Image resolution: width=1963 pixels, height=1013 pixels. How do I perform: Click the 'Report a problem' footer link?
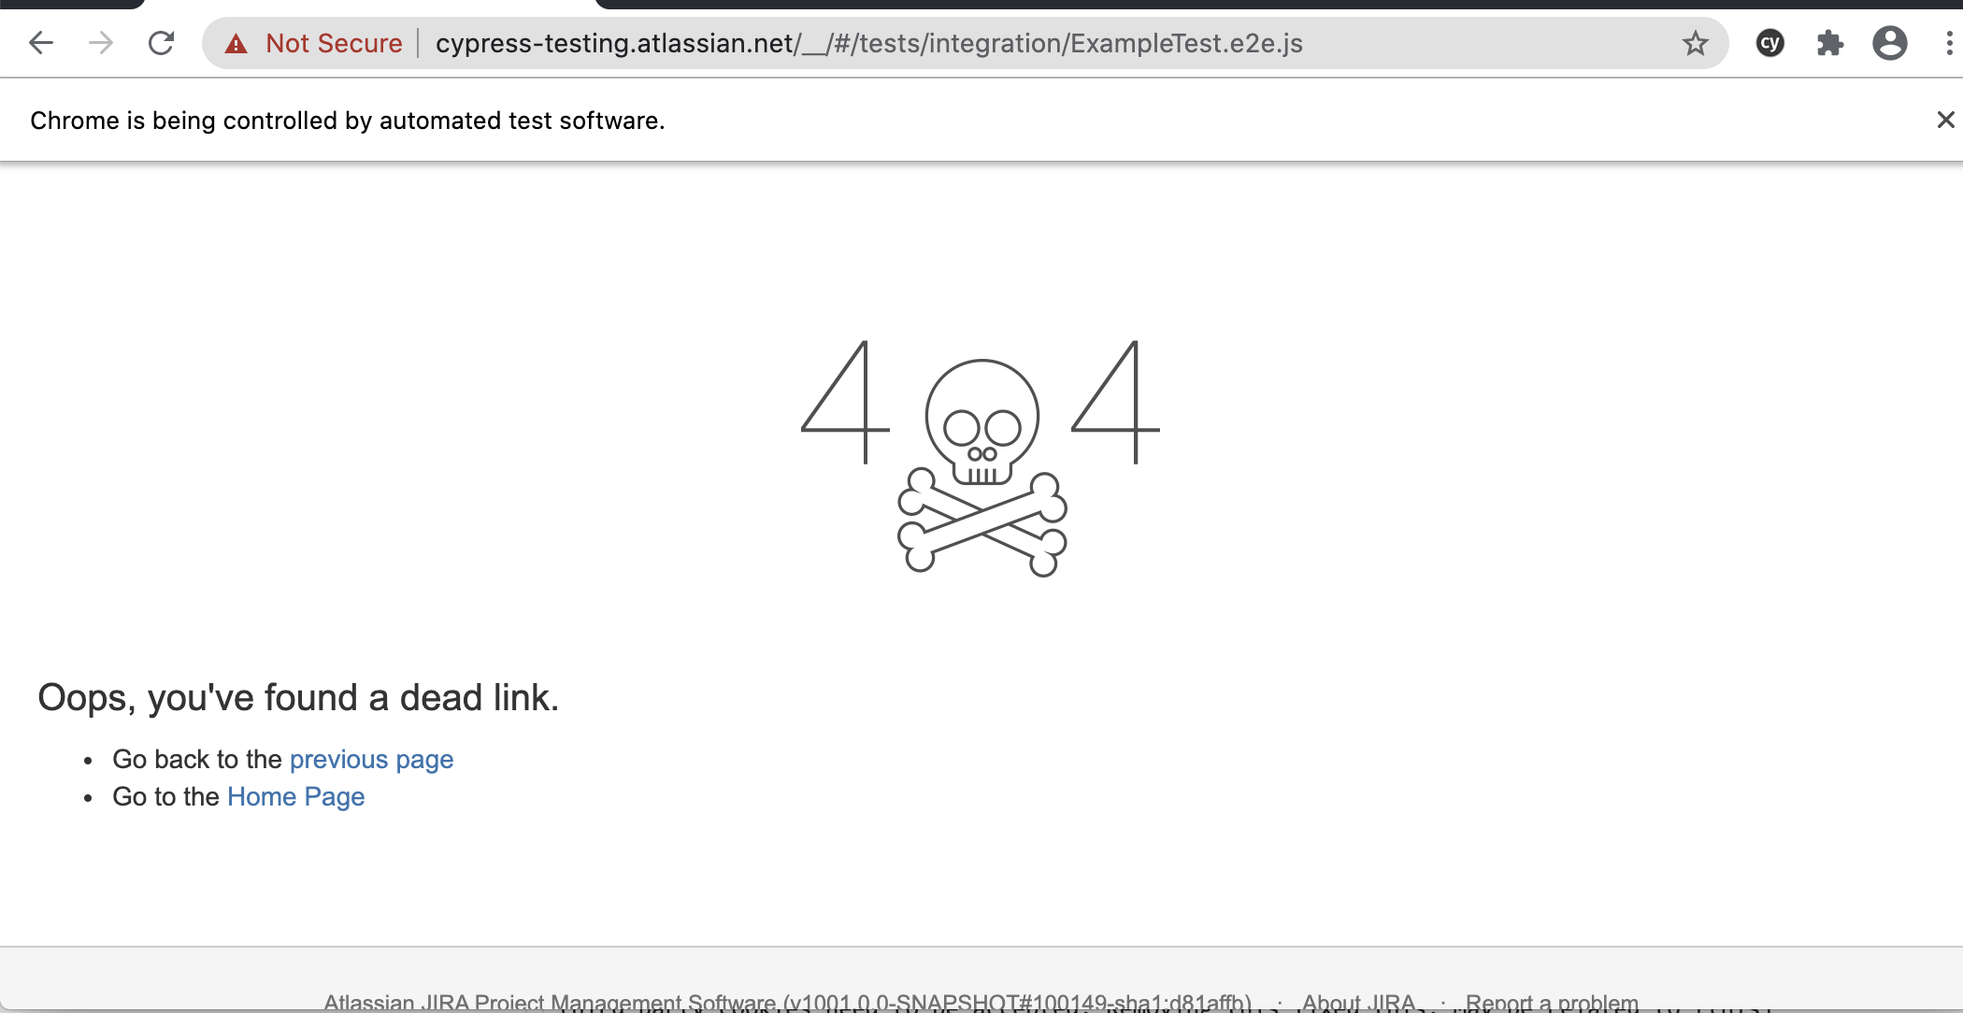pyautogui.click(x=1552, y=1003)
